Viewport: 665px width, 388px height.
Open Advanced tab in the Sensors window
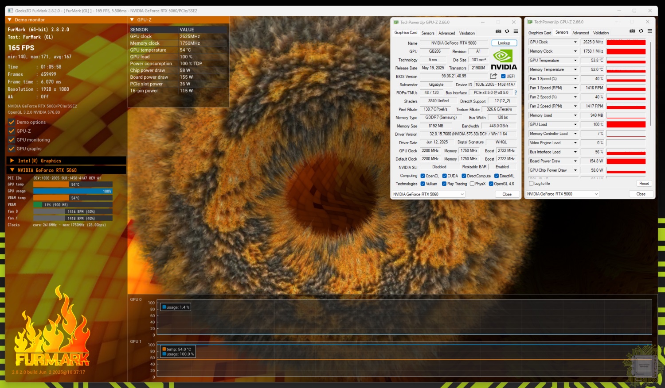pyautogui.click(x=581, y=33)
